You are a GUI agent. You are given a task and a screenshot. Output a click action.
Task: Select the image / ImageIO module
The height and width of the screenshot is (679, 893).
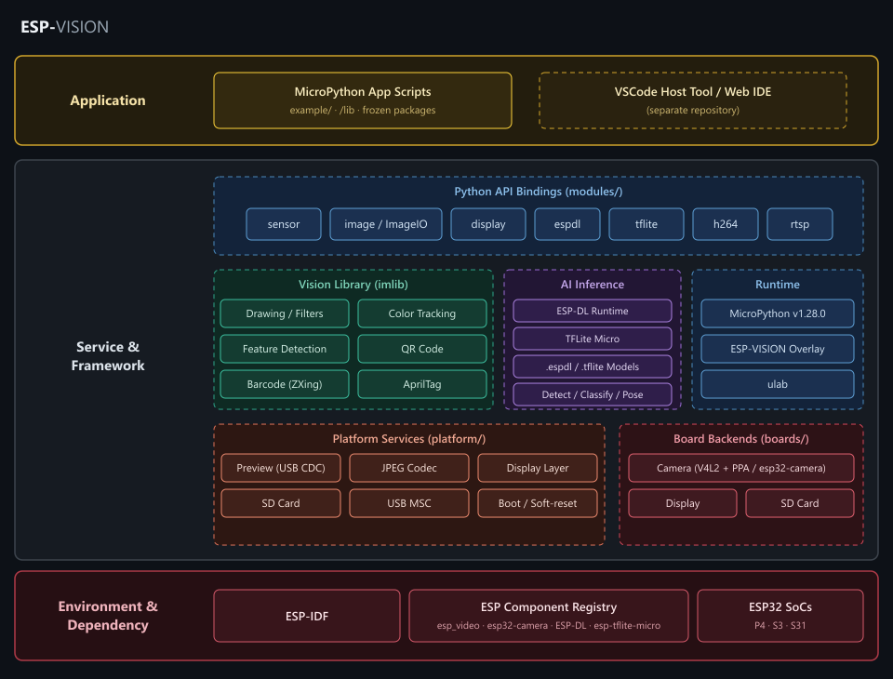[x=385, y=224]
